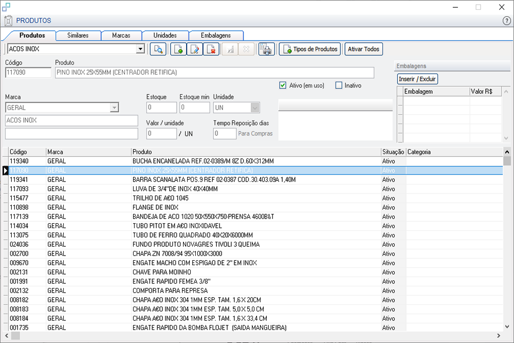Open the help question mark icon
514x343 pixels.
[x=506, y=21]
